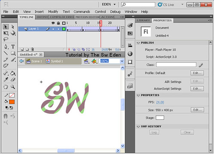Select the 3D Rotation tool
The height and width of the screenshot is (154, 214).
[13, 33]
